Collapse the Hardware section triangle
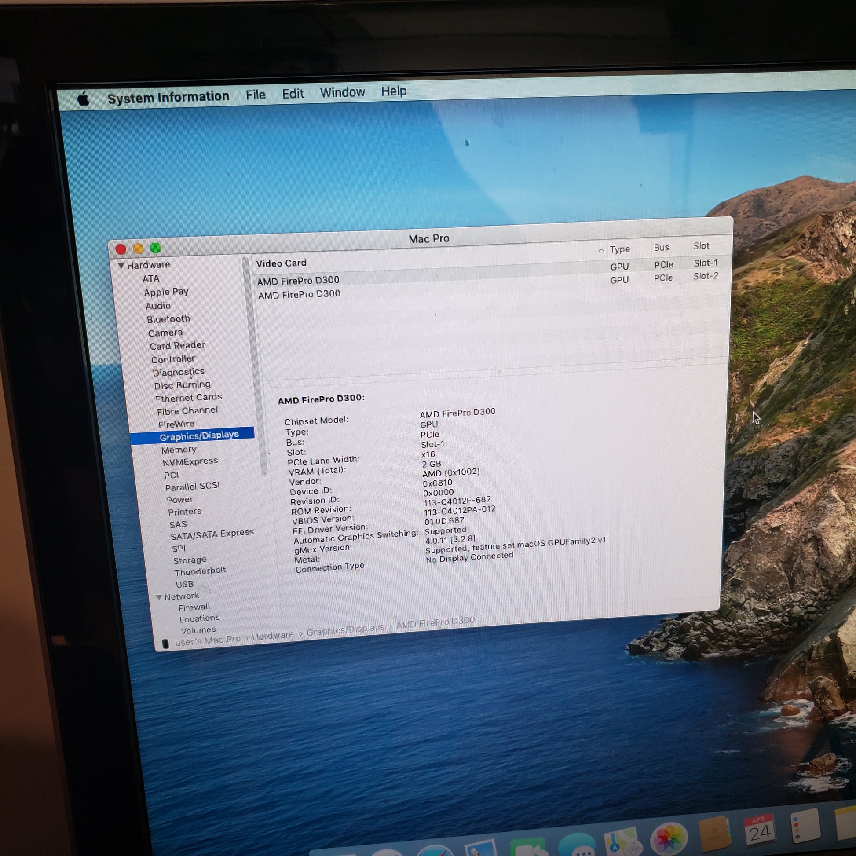This screenshot has width=856, height=856. click(x=121, y=265)
